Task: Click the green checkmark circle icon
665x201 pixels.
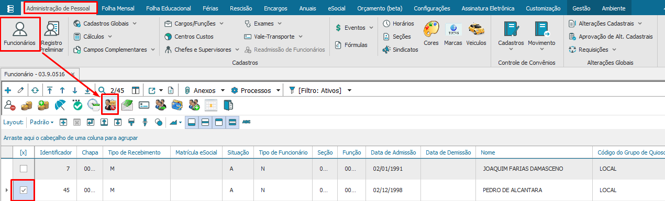Action: click(77, 105)
